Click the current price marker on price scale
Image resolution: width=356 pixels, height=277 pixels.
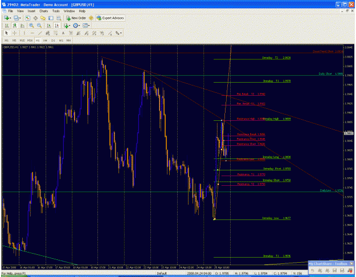pos(349,133)
